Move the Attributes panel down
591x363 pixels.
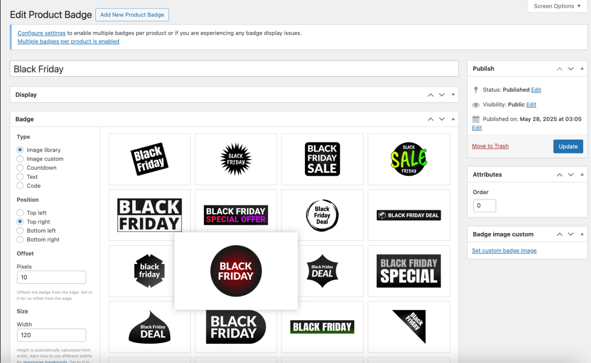tap(570, 175)
